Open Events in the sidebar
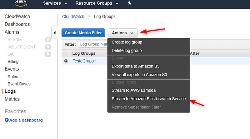 click(x=12, y=69)
